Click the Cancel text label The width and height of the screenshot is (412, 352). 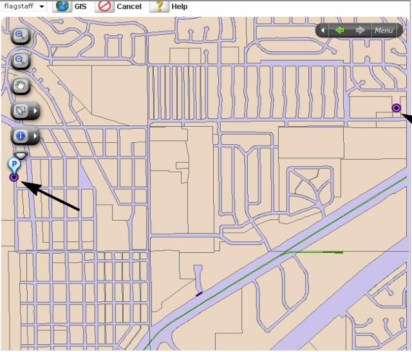[x=129, y=6]
